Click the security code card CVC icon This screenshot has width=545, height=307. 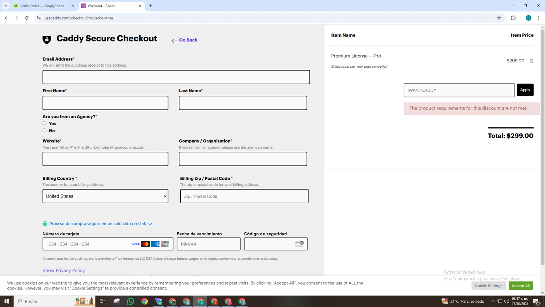(299, 244)
